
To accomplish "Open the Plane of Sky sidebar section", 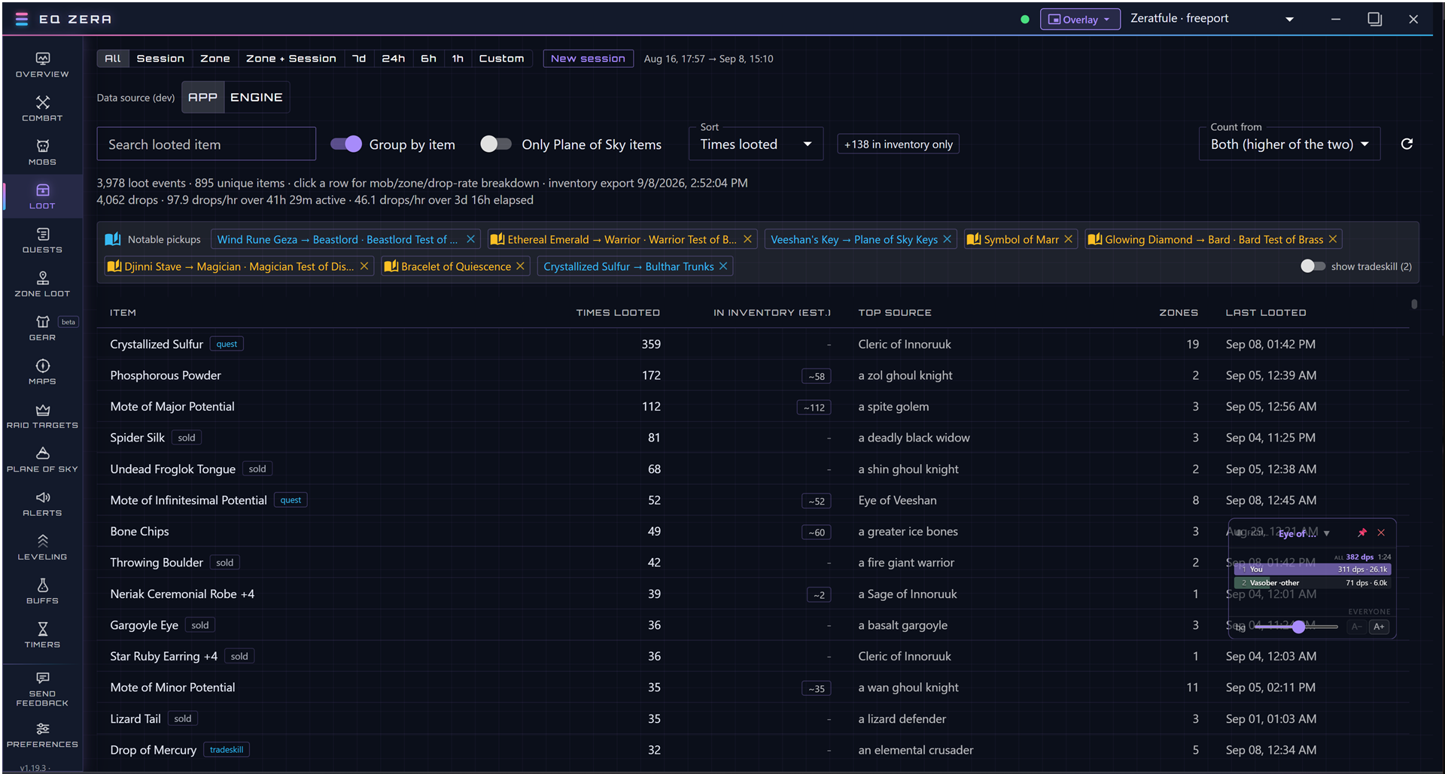I will (42, 460).
